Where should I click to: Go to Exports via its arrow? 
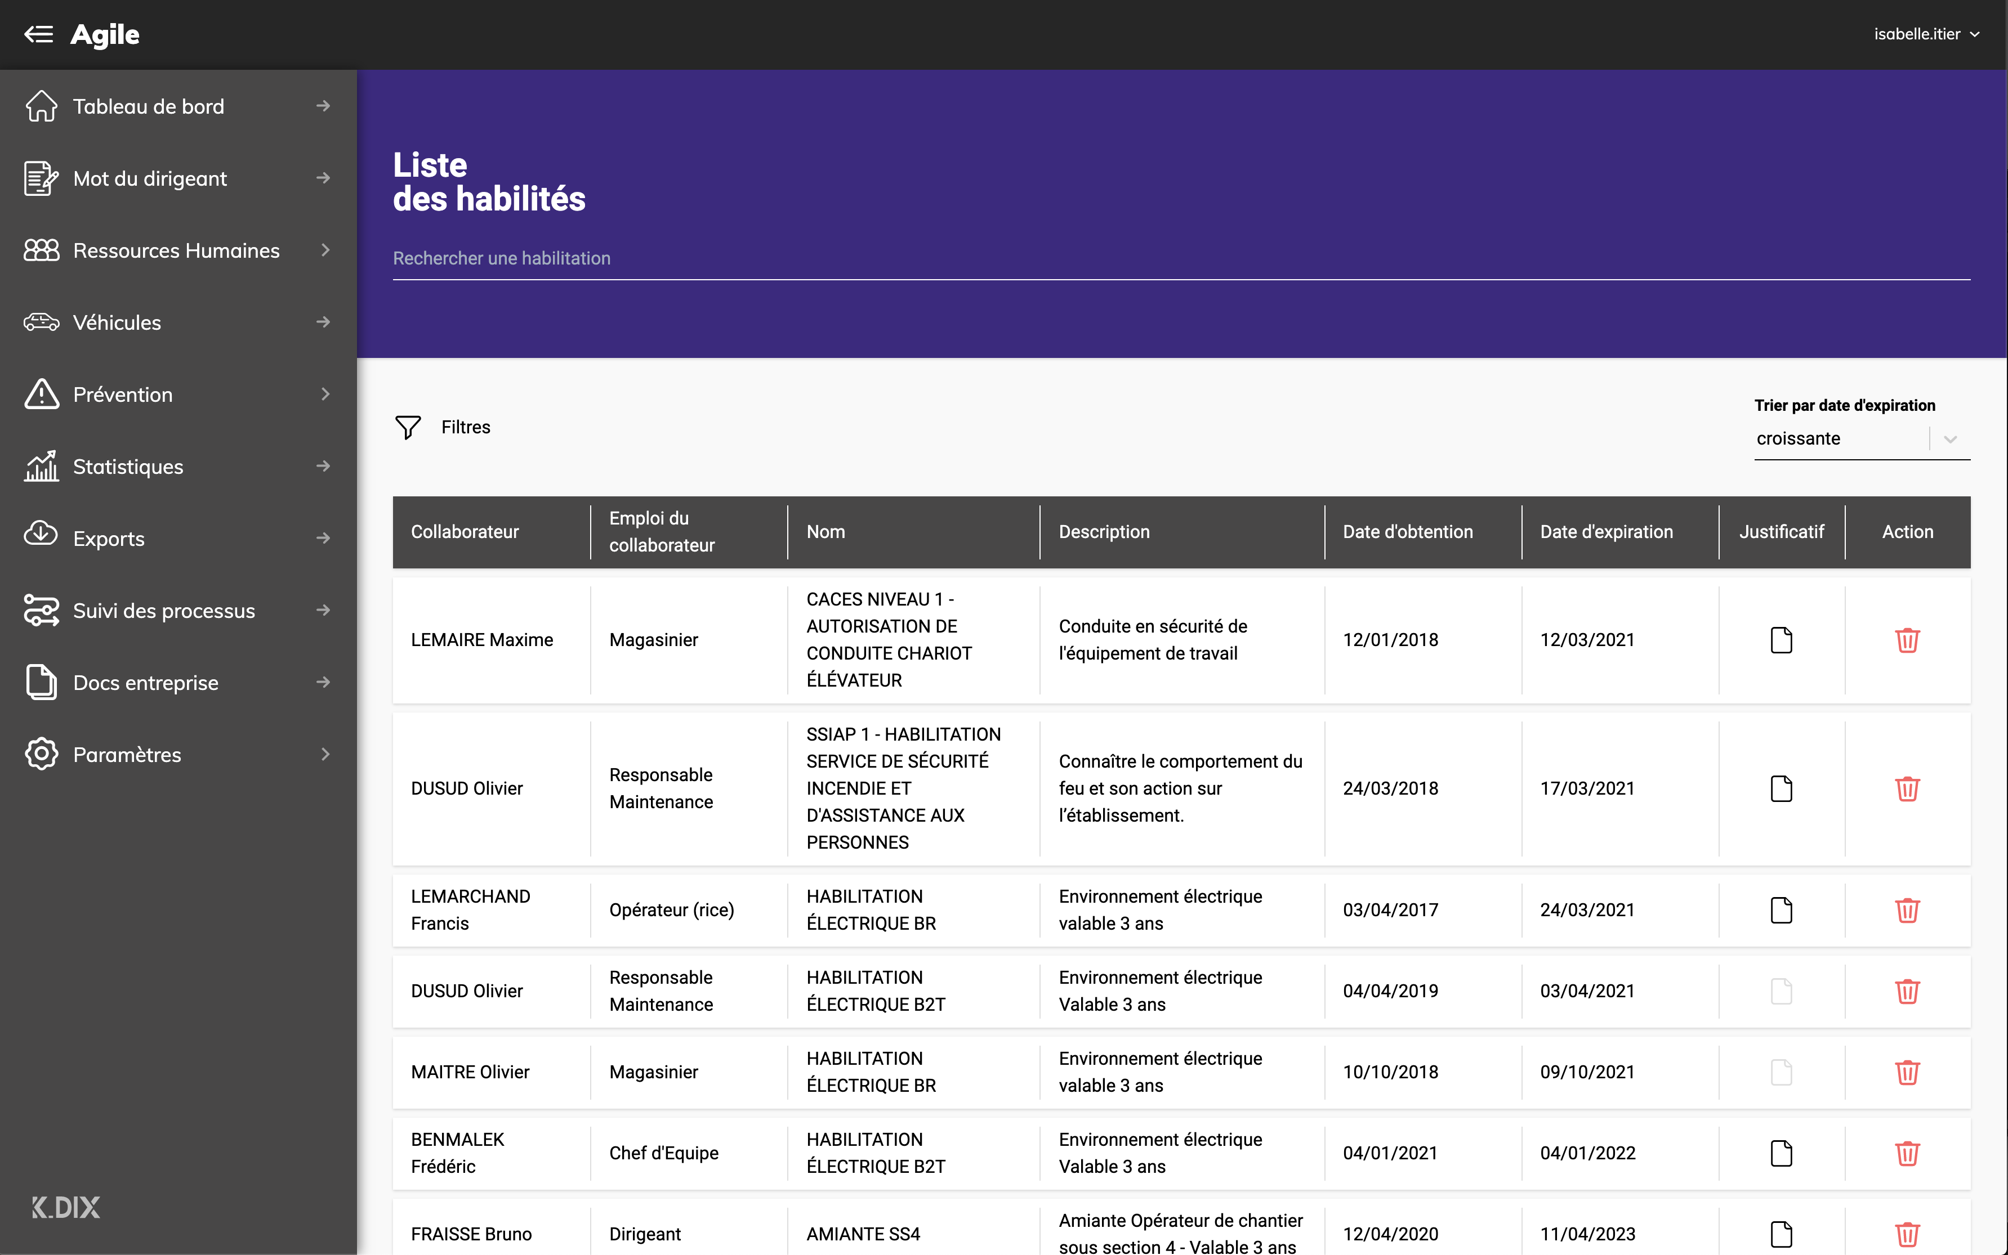pos(324,539)
